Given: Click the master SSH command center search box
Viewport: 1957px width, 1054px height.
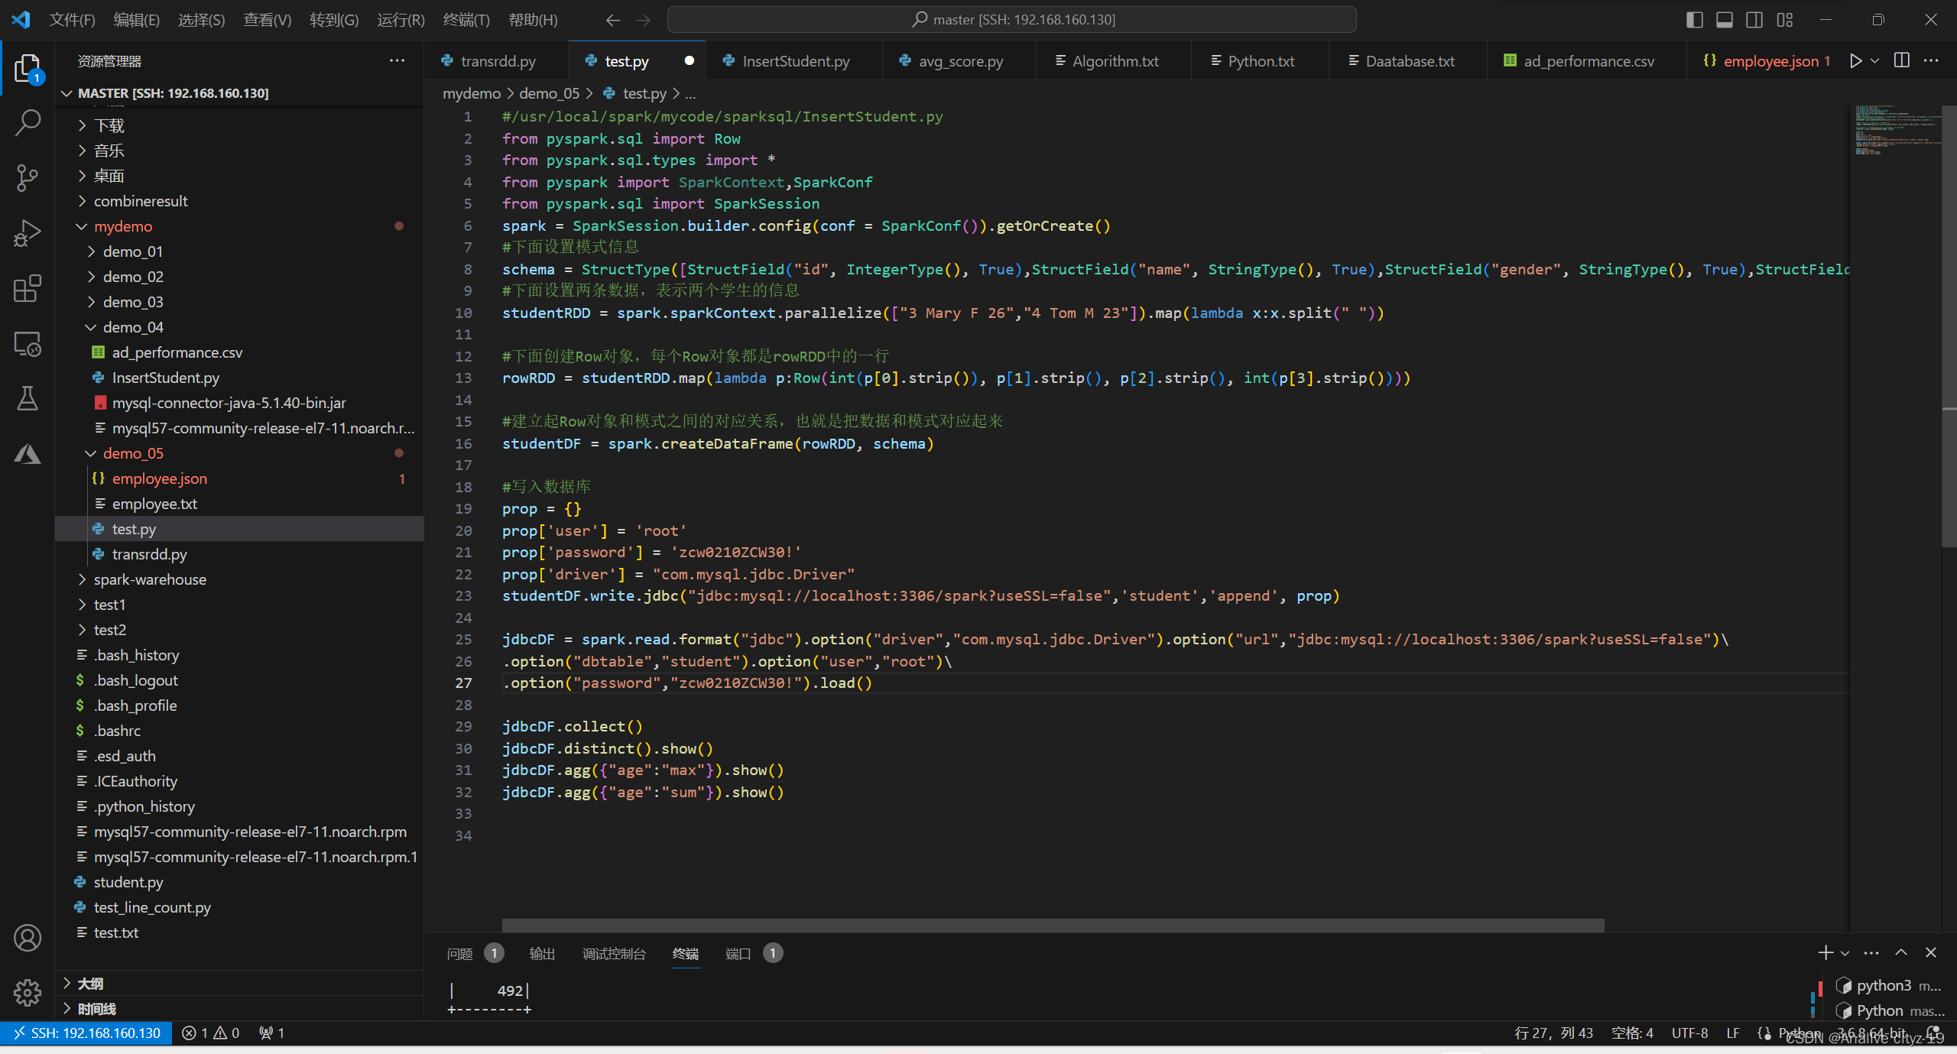Looking at the screenshot, I should tap(1012, 20).
